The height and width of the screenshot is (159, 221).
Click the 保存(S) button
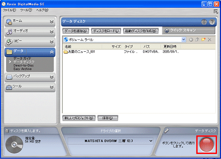click(108, 118)
